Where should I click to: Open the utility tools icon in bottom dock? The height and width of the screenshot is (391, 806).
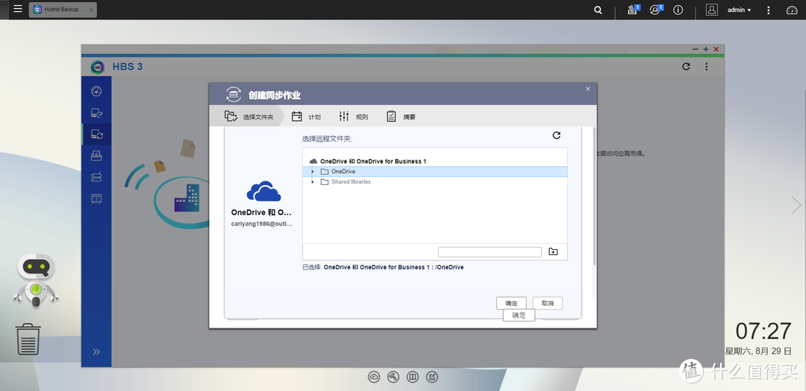click(393, 377)
